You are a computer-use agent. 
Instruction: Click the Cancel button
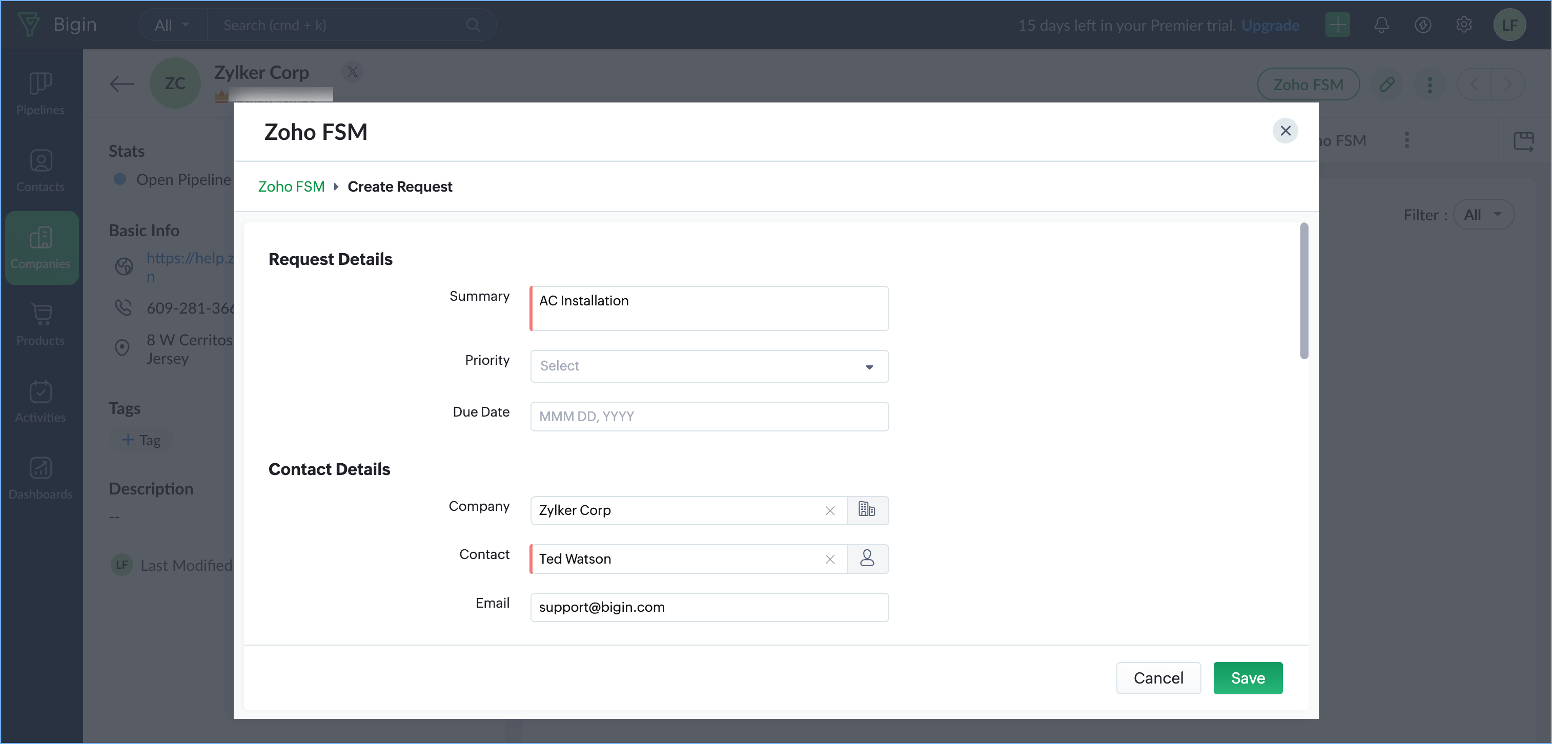coord(1158,678)
